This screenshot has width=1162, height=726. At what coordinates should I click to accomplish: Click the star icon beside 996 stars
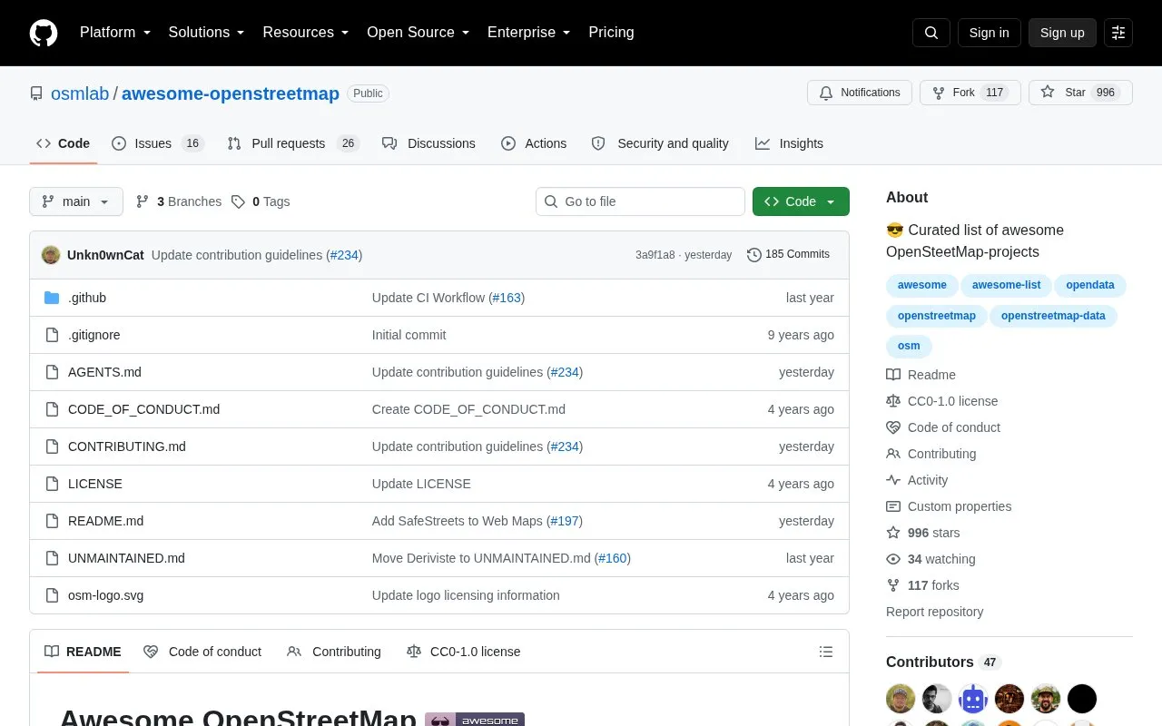coord(893,533)
